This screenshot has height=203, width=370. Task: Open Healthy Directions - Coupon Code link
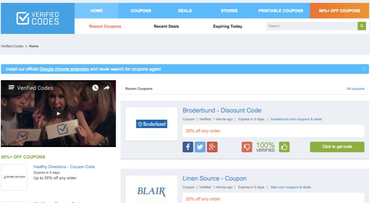(x=64, y=166)
